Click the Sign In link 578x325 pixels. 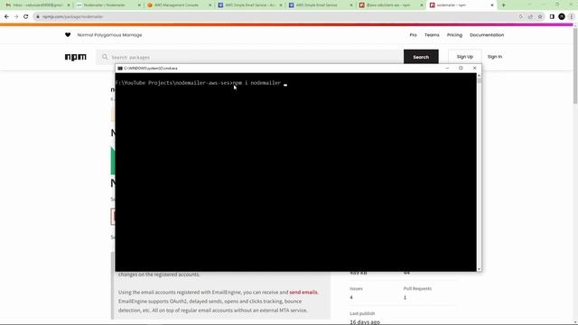(x=495, y=57)
